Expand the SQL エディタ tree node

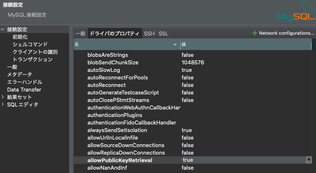tap(3, 104)
